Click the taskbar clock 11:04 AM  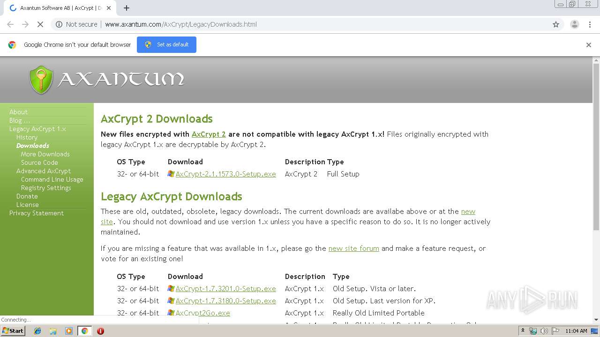coord(576,331)
